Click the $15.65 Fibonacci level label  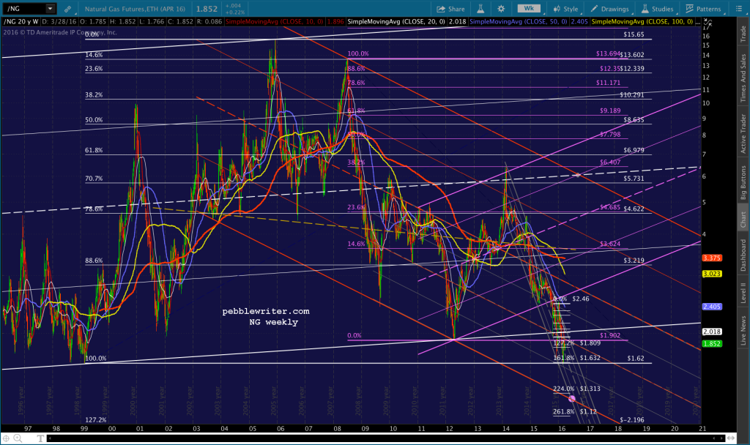[634, 34]
